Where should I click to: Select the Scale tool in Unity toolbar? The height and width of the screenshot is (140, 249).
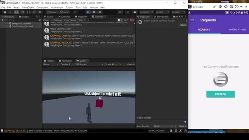tap(23, 12)
